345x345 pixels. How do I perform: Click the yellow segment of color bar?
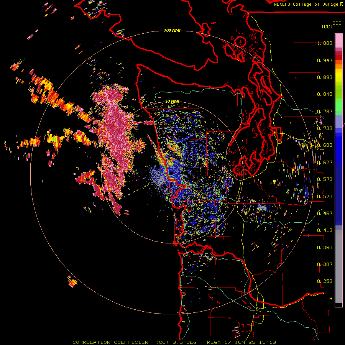[x=338, y=76]
